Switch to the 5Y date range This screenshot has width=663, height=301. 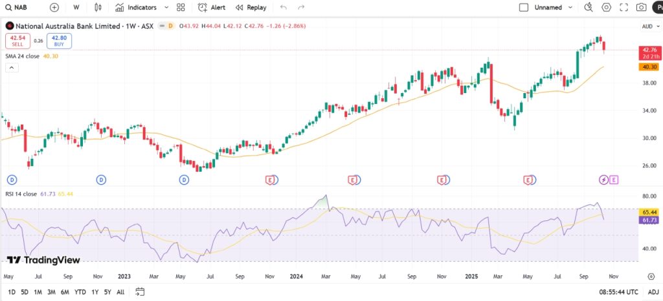[107, 292]
